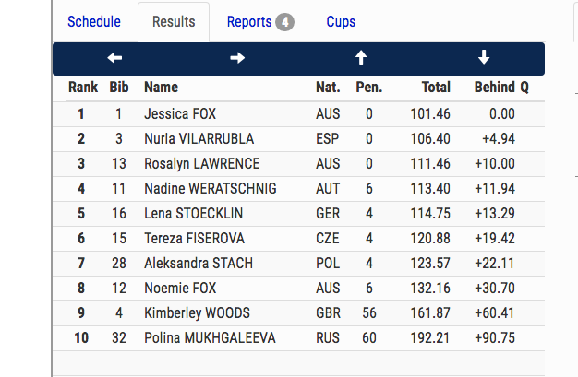Click the Pen. column header
The image size is (578, 377).
click(x=369, y=88)
